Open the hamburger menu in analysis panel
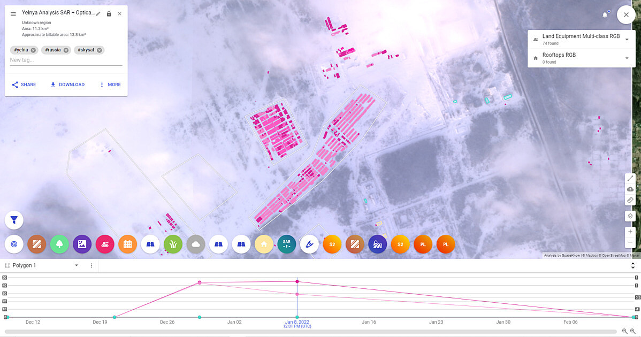 click(x=13, y=14)
